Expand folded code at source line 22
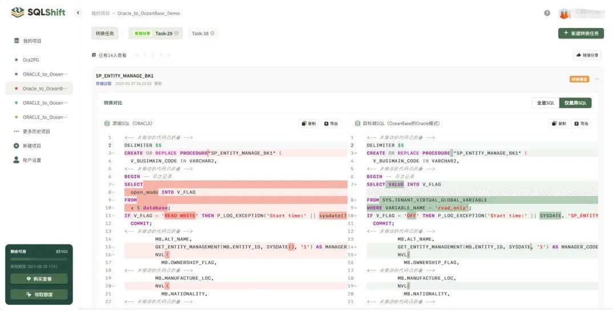Image resolution: width=613 pixels, height=310 pixels. 159,301
